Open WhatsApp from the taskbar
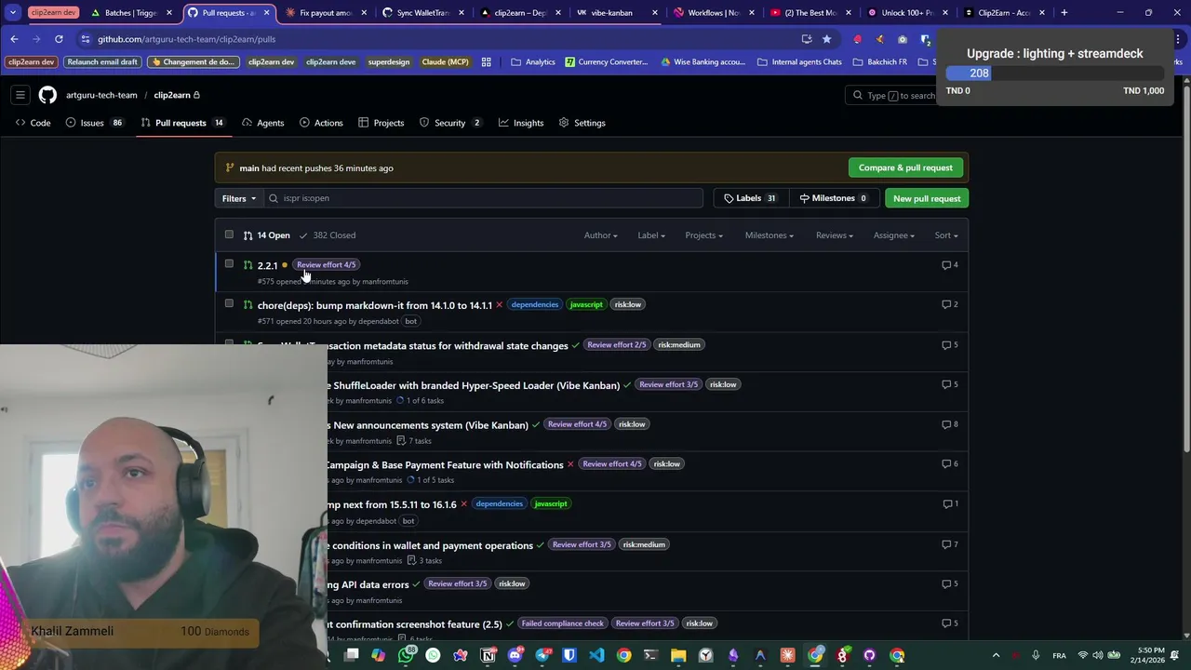This screenshot has width=1191, height=670. click(x=406, y=655)
